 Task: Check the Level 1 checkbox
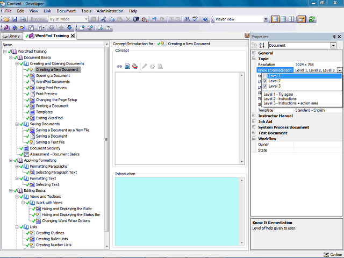point(265,76)
